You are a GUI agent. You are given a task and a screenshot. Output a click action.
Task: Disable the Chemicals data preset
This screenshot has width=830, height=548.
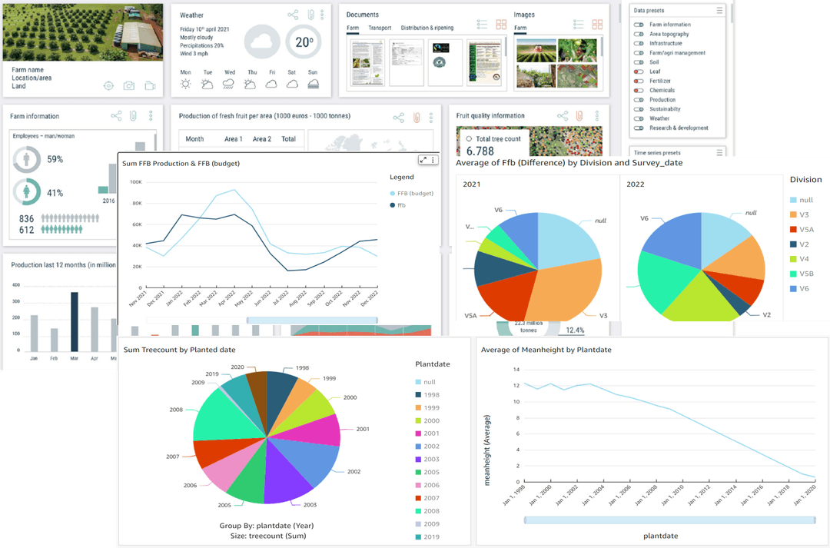(x=639, y=91)
